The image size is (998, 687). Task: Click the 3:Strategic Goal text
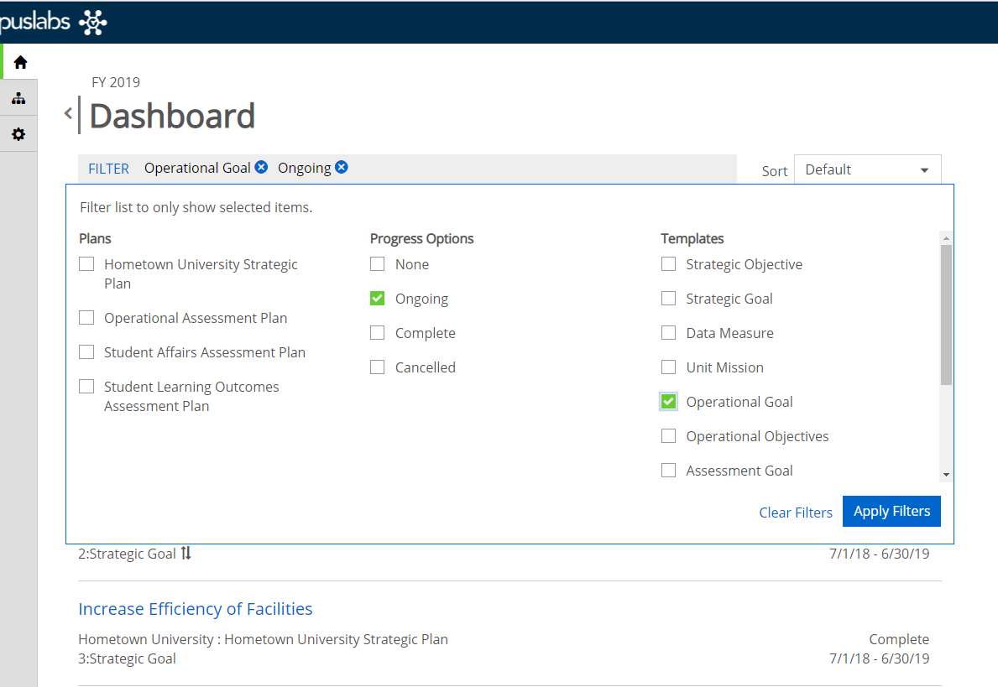point(128,658)
